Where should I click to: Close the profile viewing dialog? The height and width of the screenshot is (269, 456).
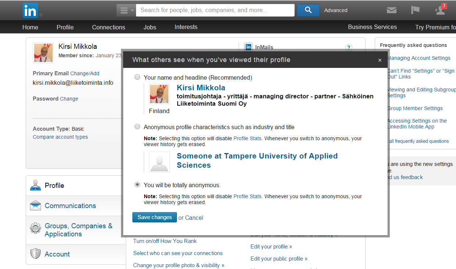coord(380,60)
